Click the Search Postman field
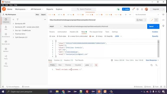 click(84, 9)
